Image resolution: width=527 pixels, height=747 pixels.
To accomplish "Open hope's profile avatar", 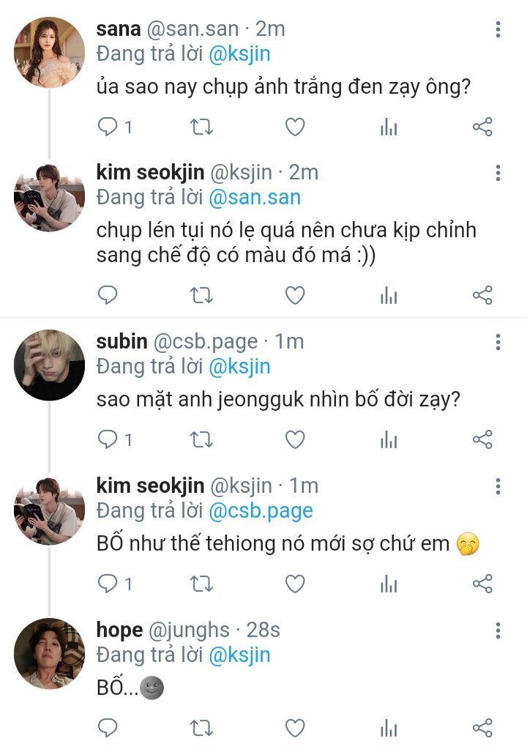I will point(50,653).
